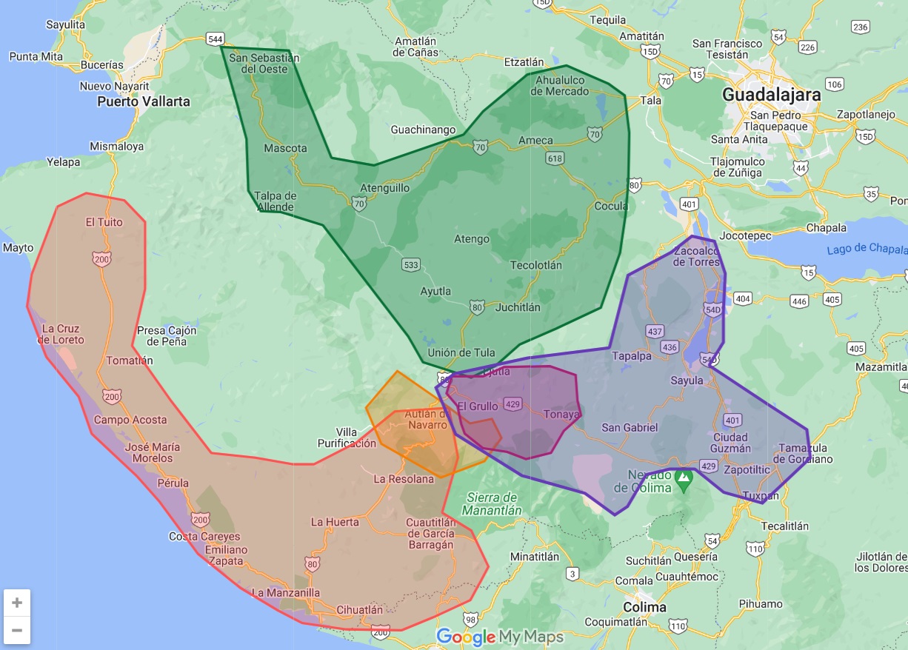Image resolution: width=908 pixels, height=650 pixels.
Task: Select the highway 618 shield near Ameca
Action: point(555,158)
